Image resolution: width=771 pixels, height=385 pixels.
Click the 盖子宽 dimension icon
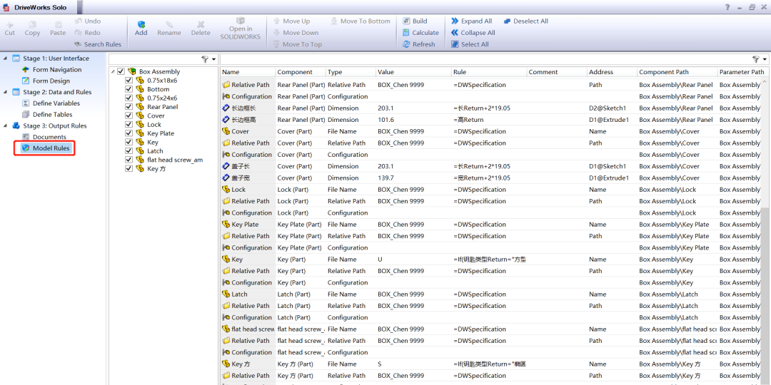[x=226, y=178]
